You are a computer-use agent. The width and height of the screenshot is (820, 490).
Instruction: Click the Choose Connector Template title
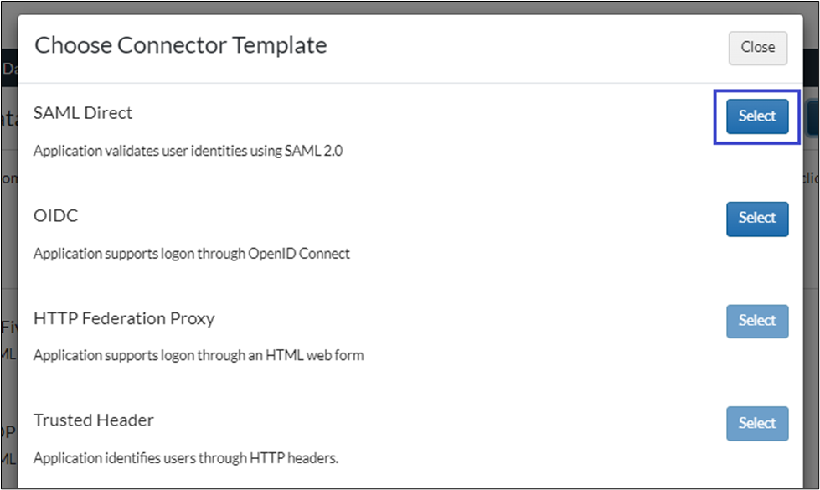(180, 45)
